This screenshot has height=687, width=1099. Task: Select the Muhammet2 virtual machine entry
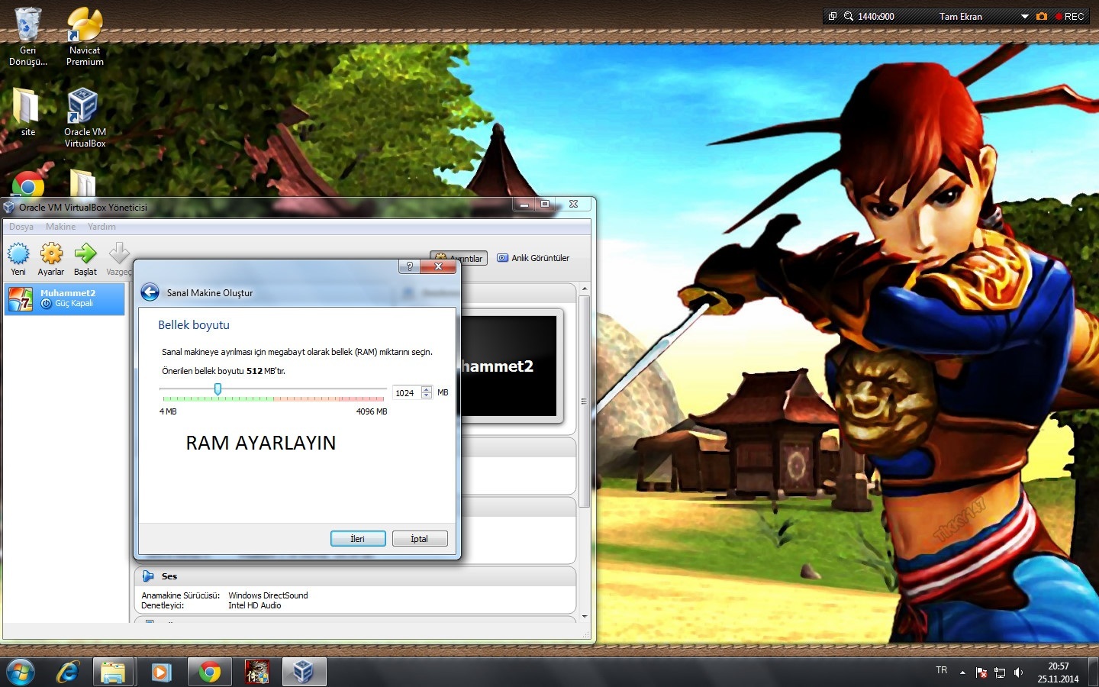64,298
